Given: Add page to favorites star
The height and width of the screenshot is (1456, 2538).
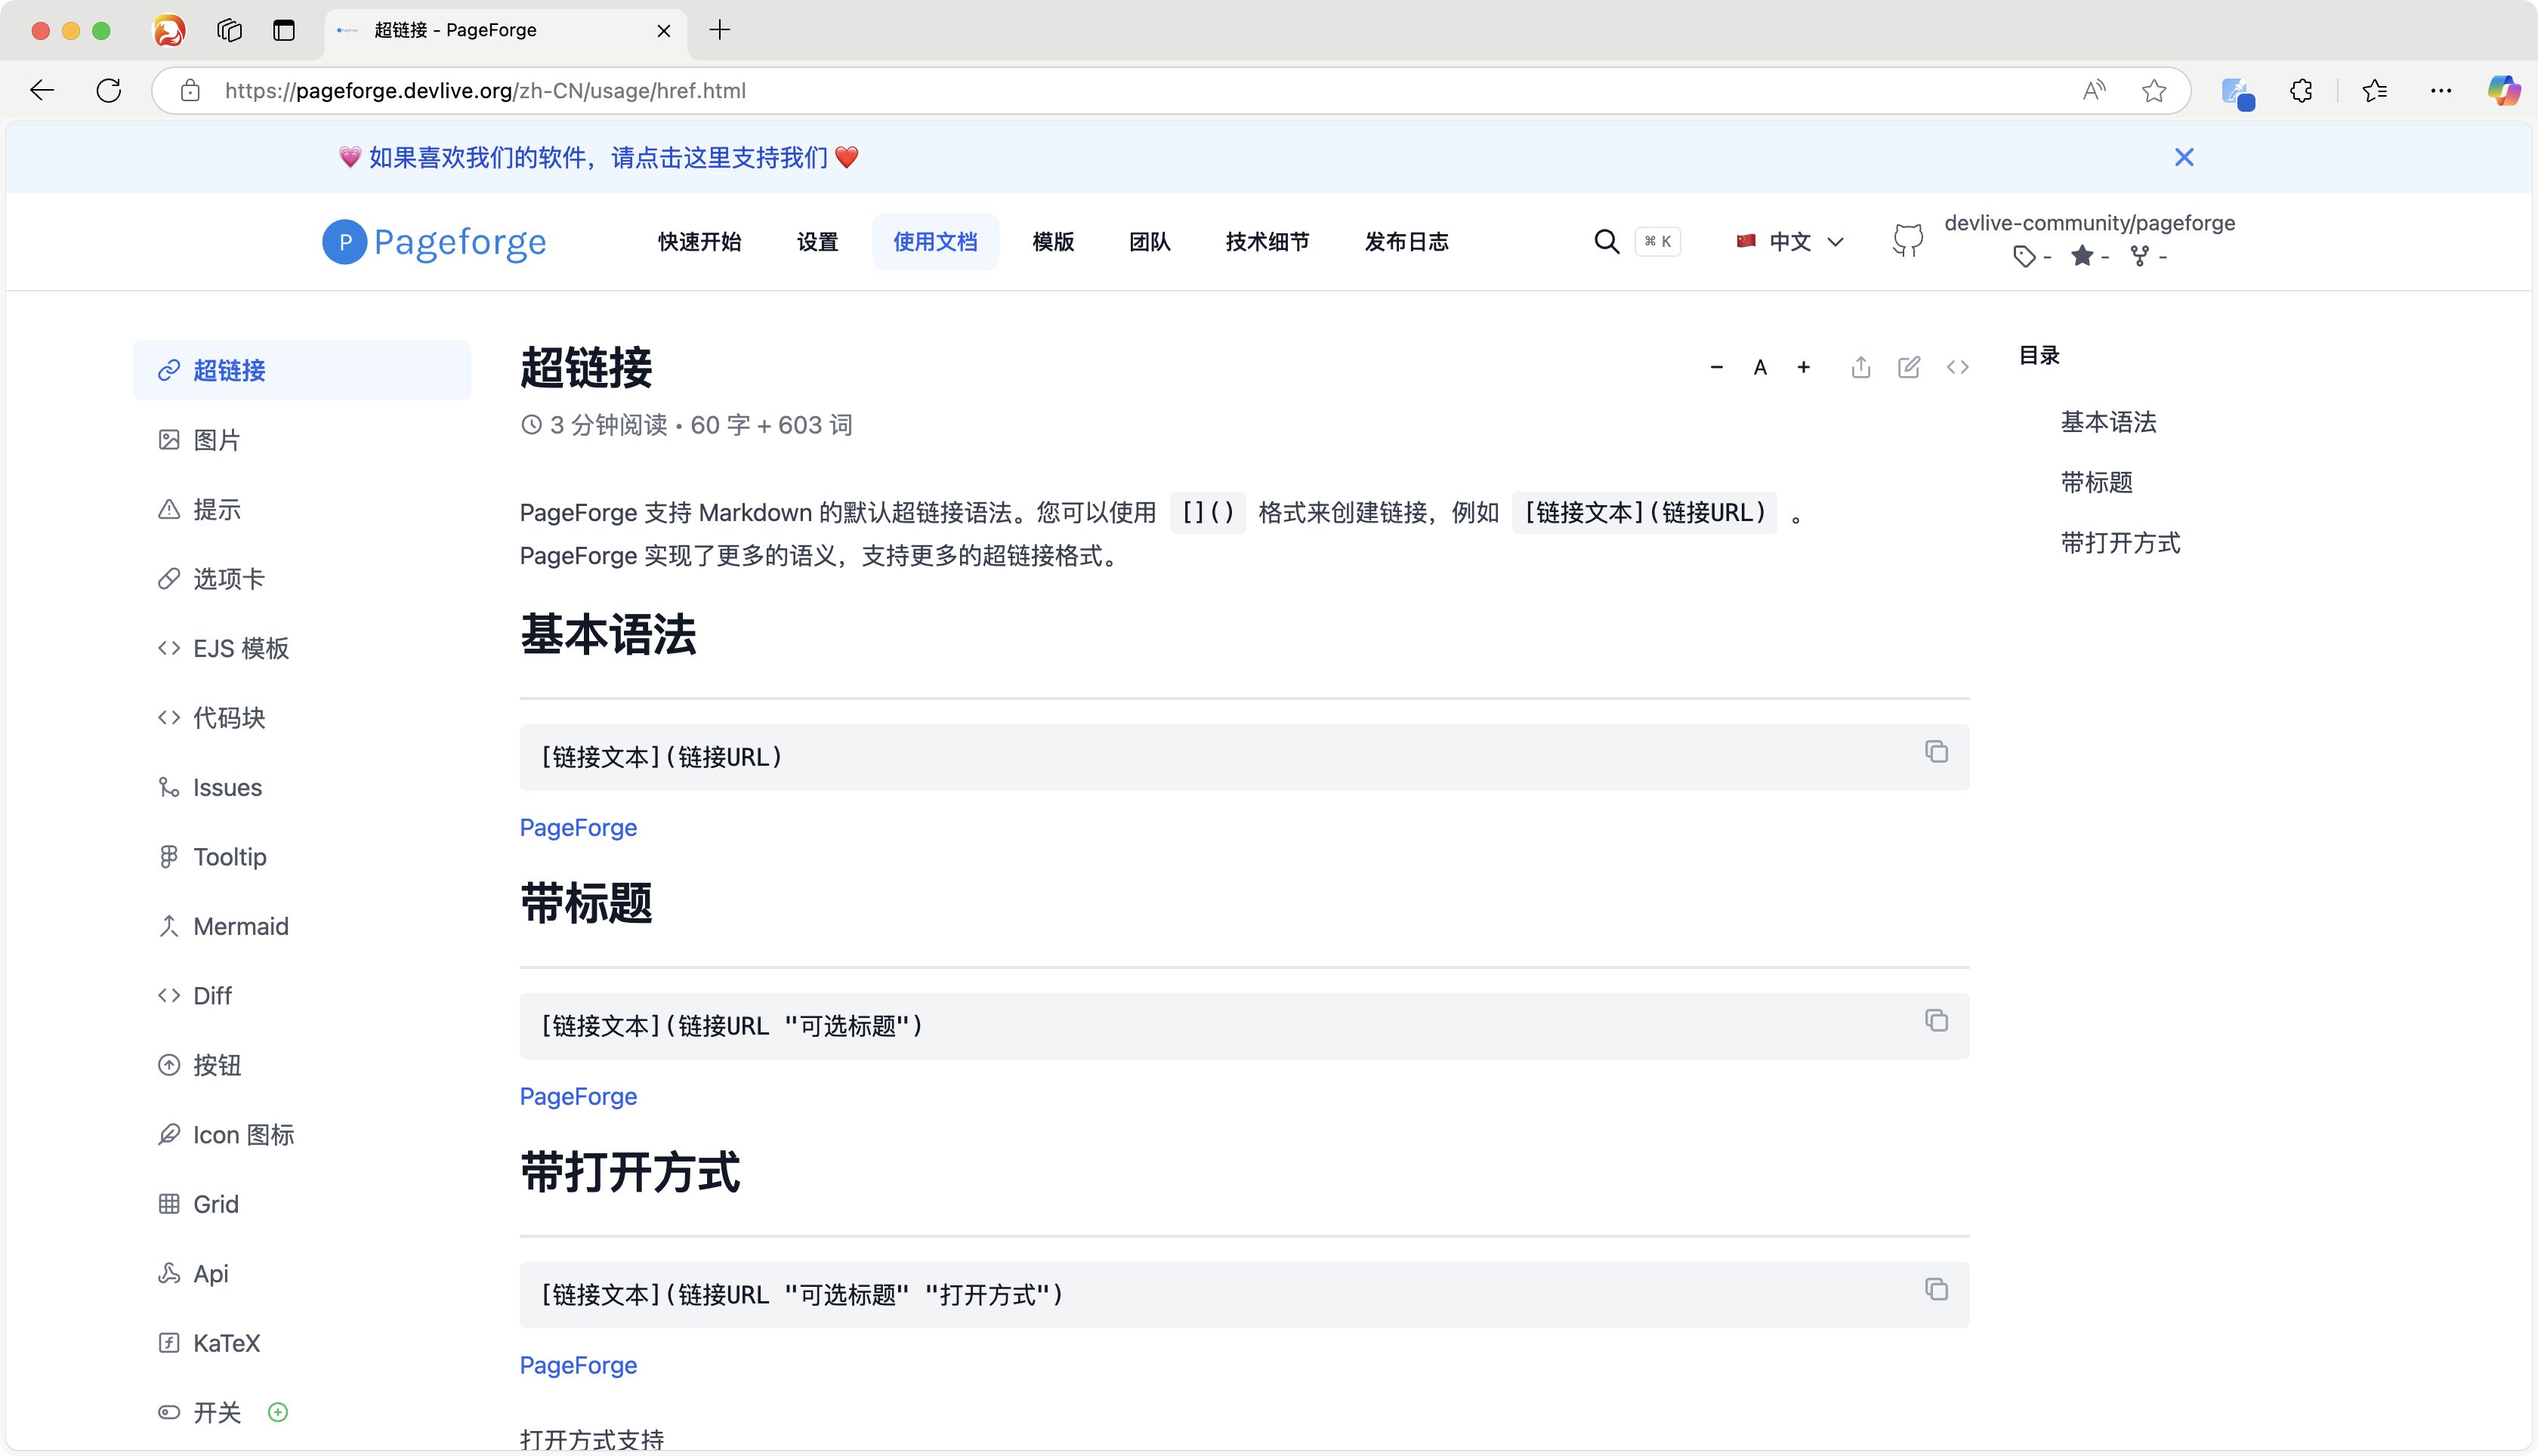Looking at the screenshot, I should point(2153,91).
